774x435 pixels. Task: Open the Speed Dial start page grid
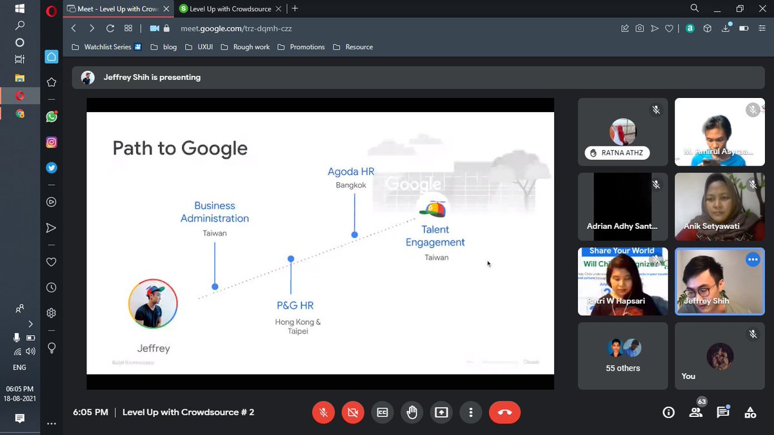[128, 28]
